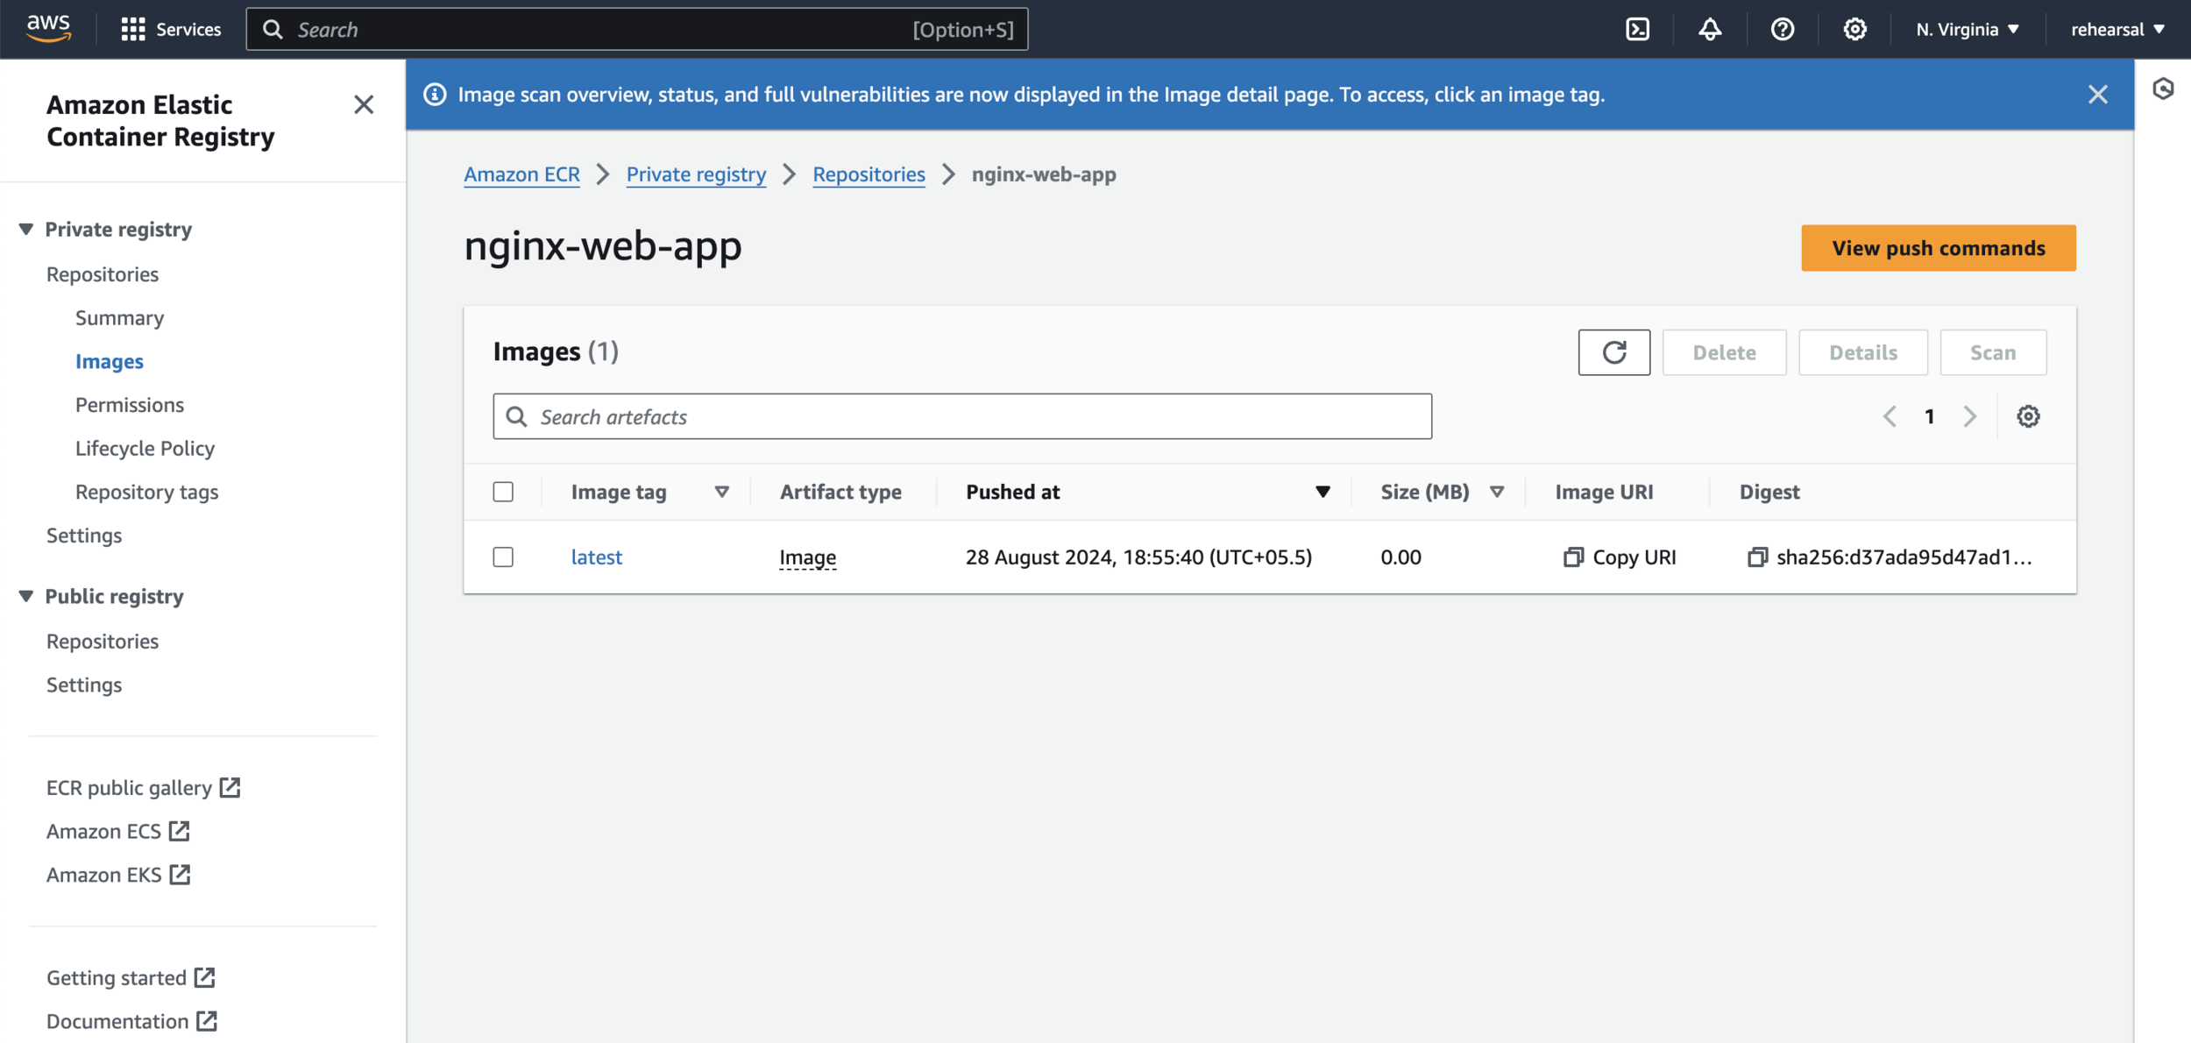
Task: Refresh the Images table
Action: point(1613,352)
